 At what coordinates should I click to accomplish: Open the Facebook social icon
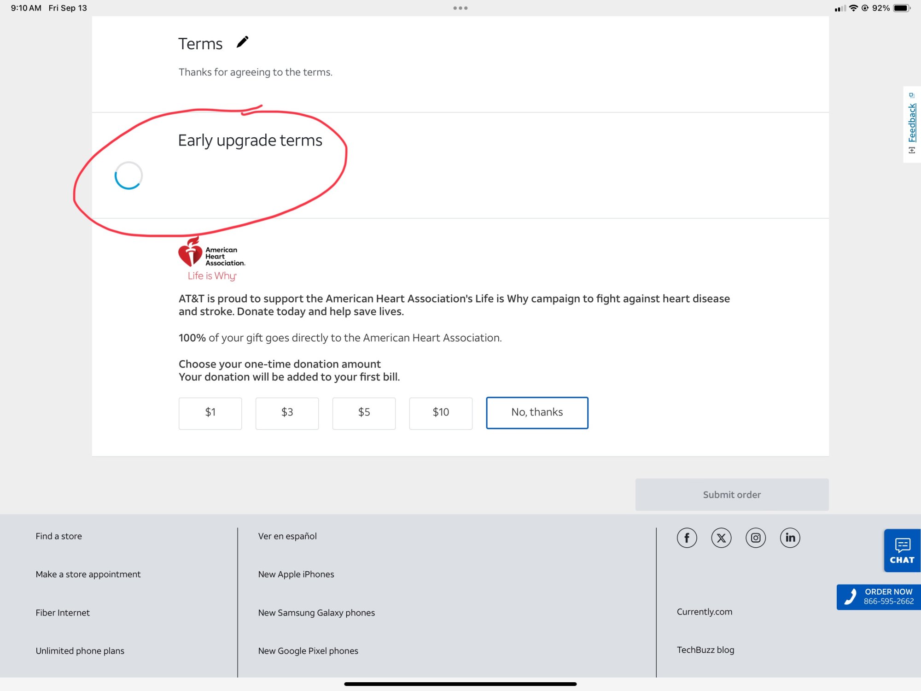point(687,538)
